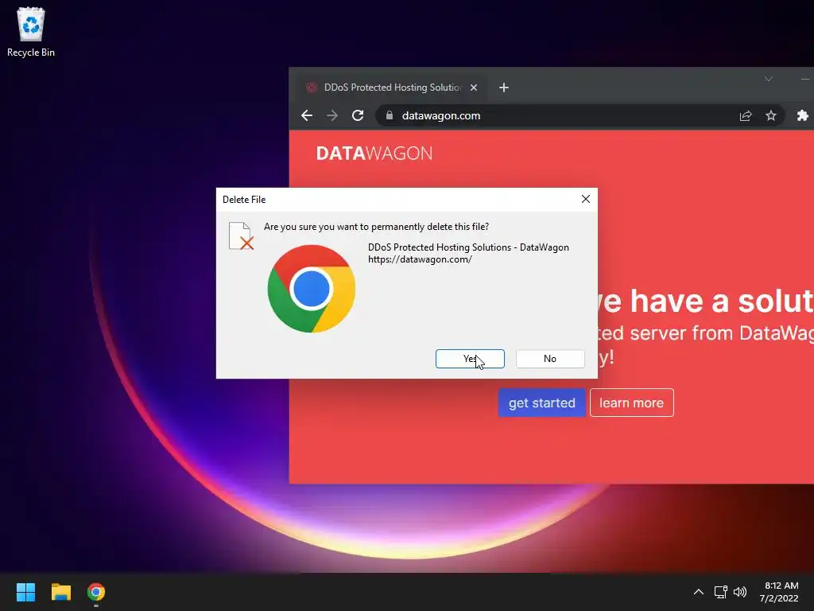Image resolution: width=814 pixels, height=611 pixels.
Task: Click the tab favicon of the DataWagon tab
Action: (312, 88)
